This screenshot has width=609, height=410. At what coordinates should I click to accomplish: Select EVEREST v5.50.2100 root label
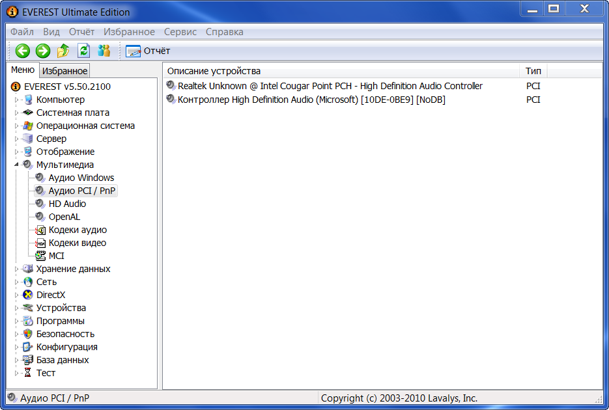(67, 87)
